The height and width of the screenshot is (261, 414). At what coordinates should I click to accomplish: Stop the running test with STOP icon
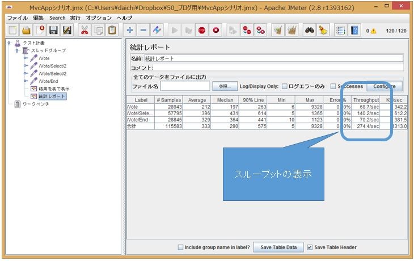(x=202, y=31)
